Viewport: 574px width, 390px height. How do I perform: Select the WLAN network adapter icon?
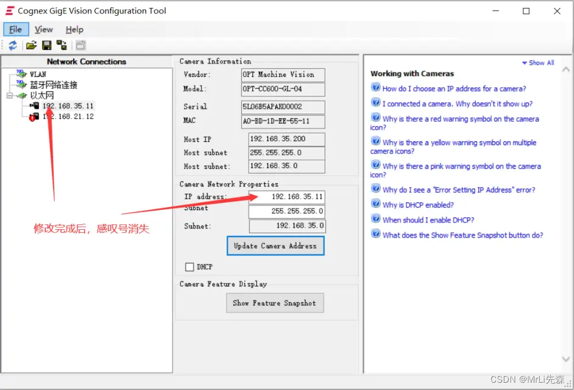click(x=21, y=74)
